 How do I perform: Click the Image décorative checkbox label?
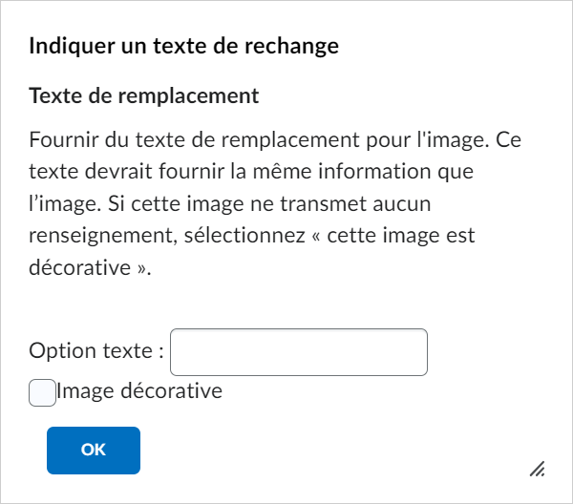pyautogui.click(x=139, y=390)
